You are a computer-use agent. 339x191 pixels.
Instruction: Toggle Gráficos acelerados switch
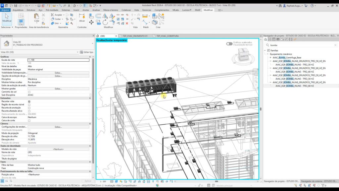tap(229, 44)
